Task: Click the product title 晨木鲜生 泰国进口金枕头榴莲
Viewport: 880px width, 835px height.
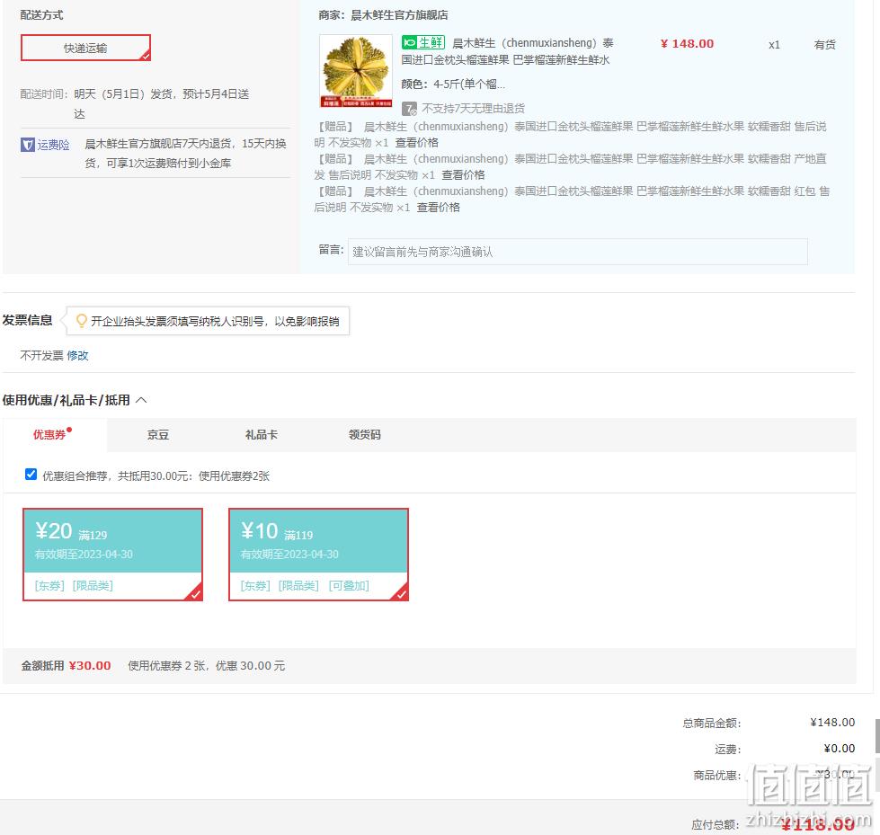Action: (507, 51)
